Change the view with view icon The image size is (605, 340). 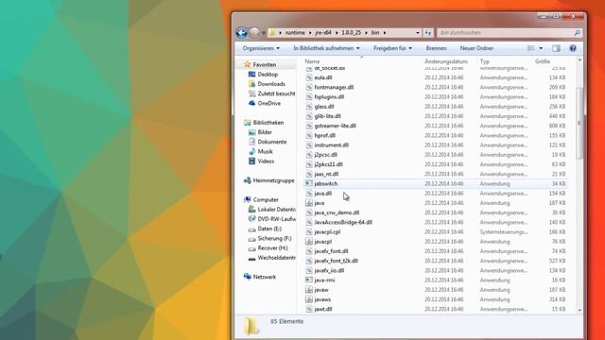click(x=531, y=48)
